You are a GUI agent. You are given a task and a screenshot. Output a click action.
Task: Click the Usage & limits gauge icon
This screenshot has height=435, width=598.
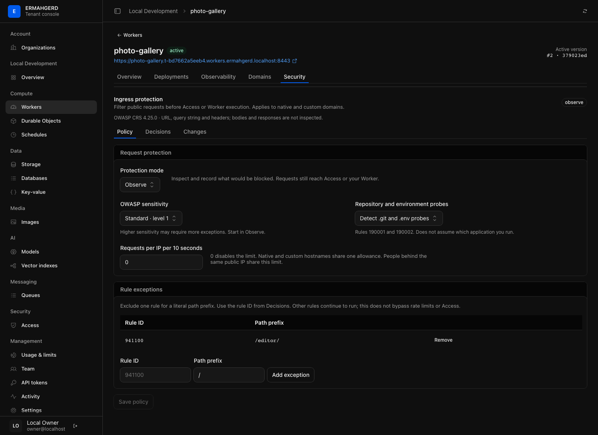[13, 355]
